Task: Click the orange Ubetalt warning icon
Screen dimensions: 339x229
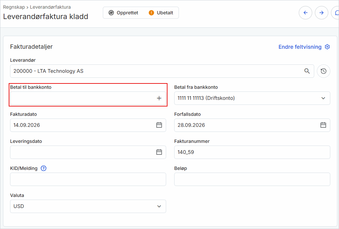Action: (x=151, y=13)
